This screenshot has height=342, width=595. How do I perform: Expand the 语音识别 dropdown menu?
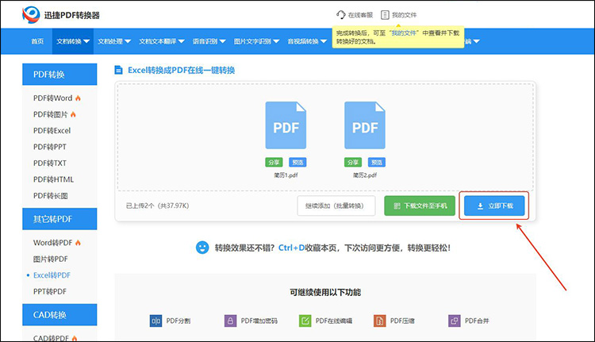point(209,41)
